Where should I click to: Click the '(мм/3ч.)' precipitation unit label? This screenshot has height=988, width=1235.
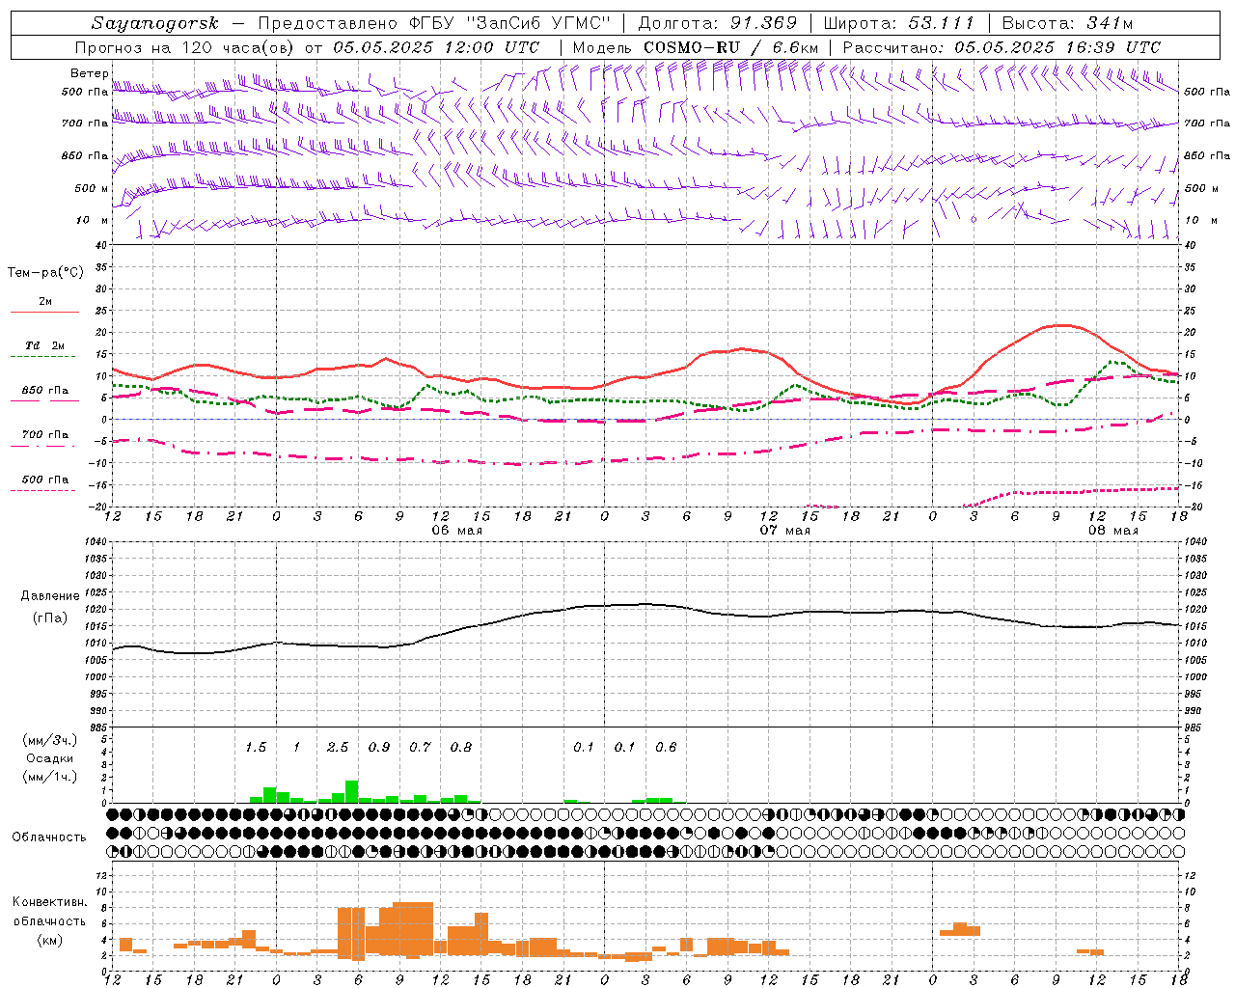tap(49, 740)
